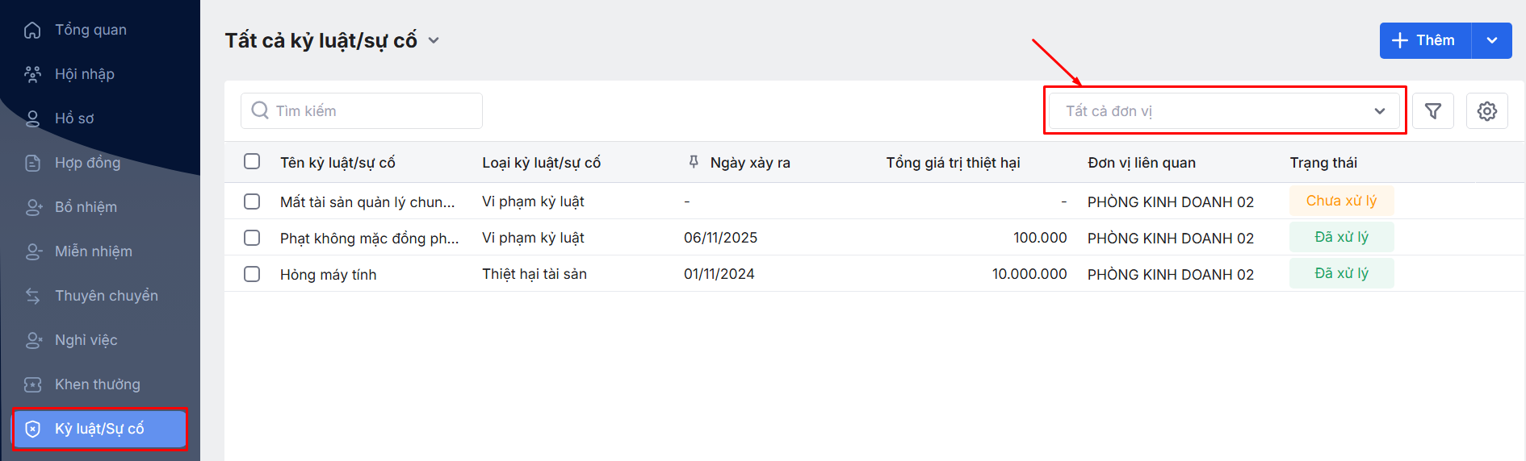This screenshot has width=1526, height=461.
Task: Click the Thuyên chuyển arrows icon
Action: pyautogui.click(x=32, y=296)
